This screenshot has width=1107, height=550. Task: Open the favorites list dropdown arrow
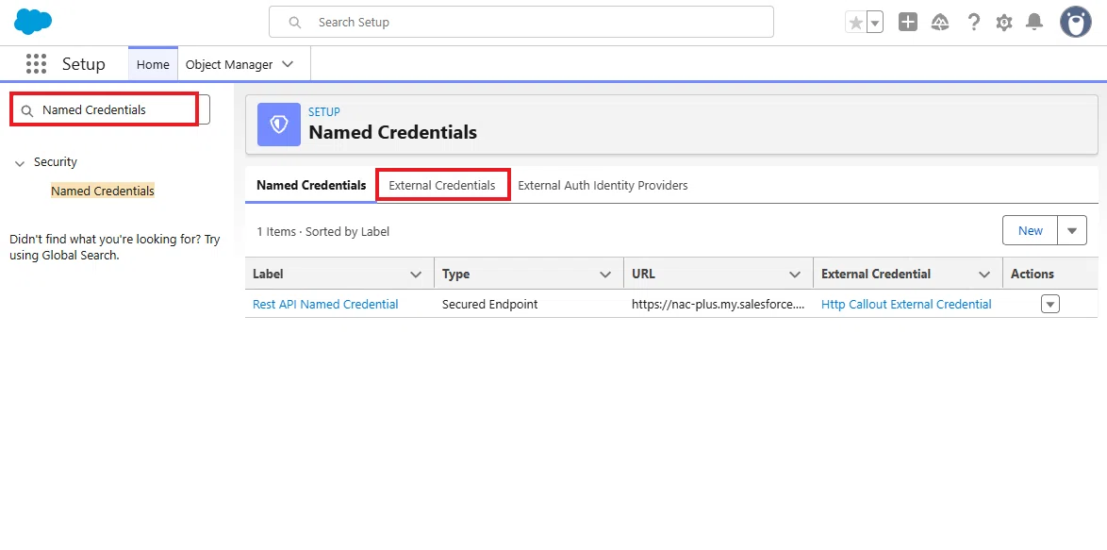(x=875, y=23)
